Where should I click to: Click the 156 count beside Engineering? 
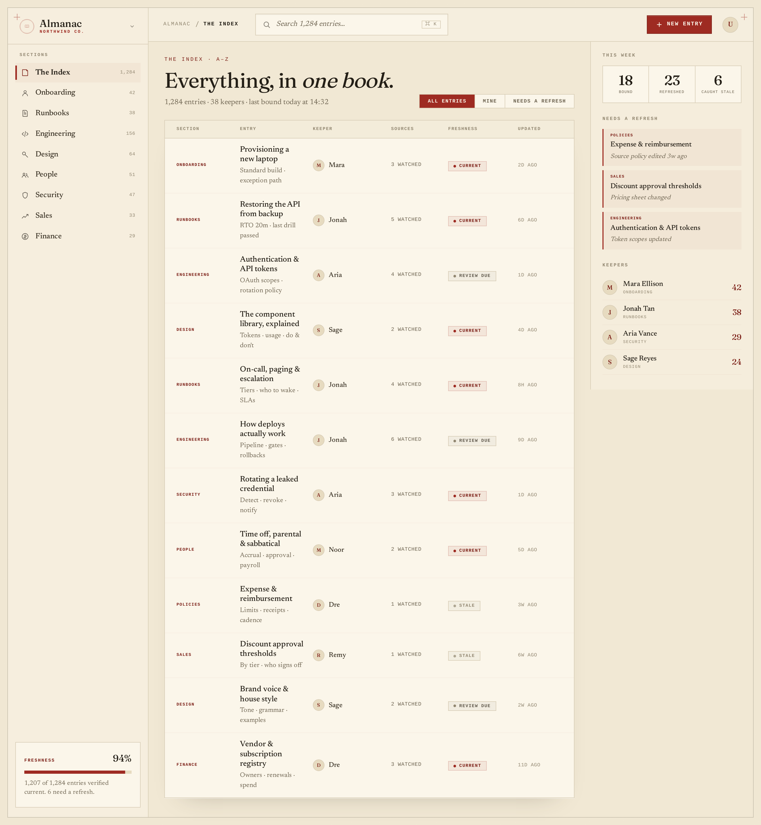[x=131, y=133]
